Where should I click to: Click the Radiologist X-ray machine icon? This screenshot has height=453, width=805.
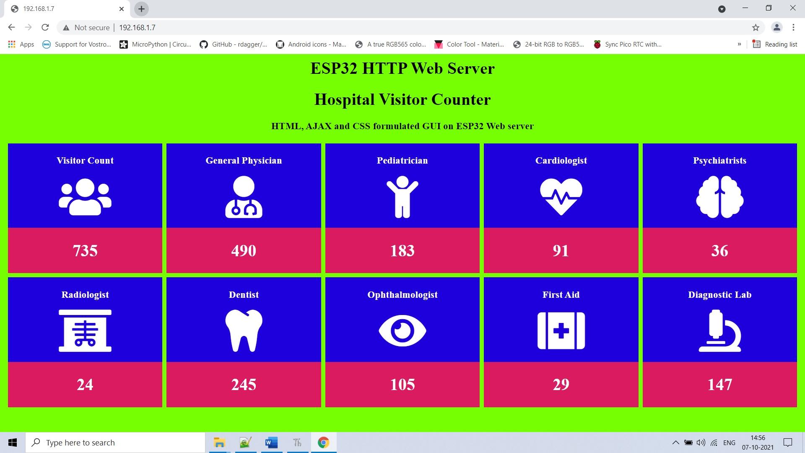point(85,330)
